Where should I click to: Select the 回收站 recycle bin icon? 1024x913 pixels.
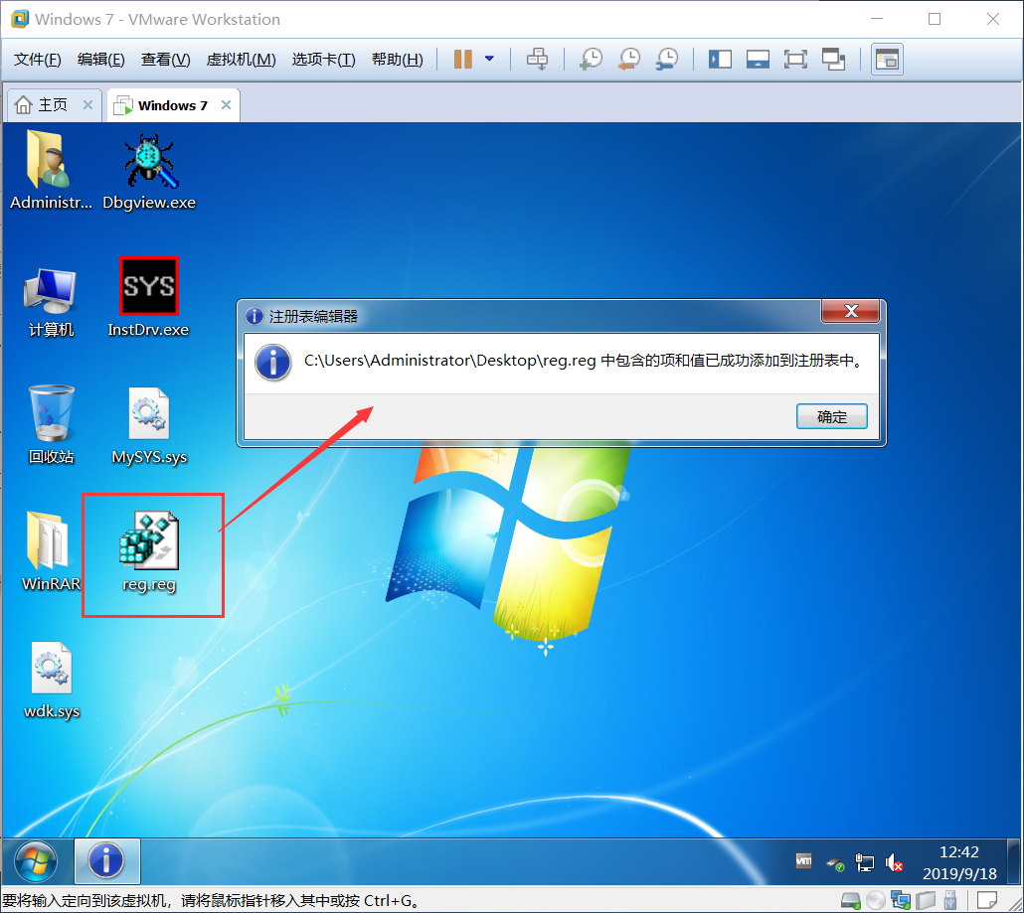coord(51,425)
